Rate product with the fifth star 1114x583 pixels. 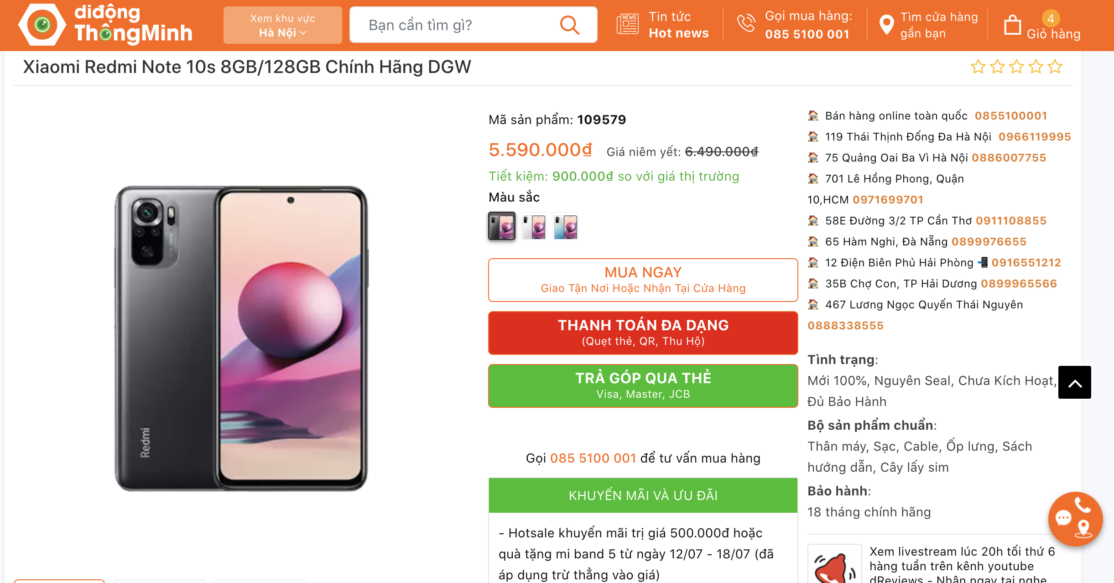(1055, 67)
